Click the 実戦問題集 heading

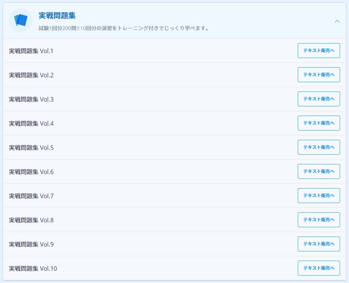57,15
